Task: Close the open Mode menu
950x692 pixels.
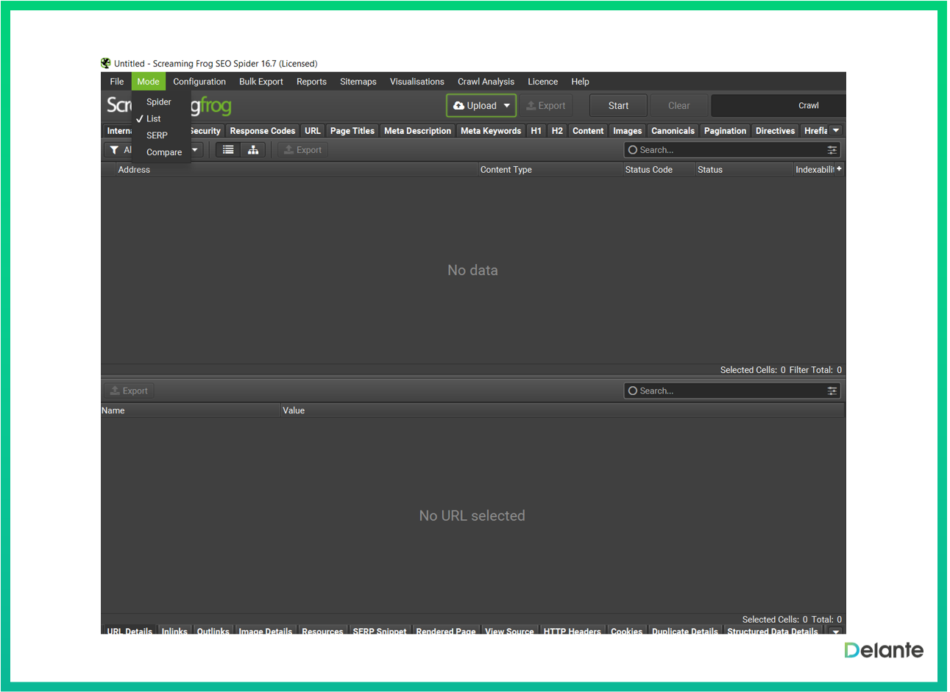Action: coord(148,82)
